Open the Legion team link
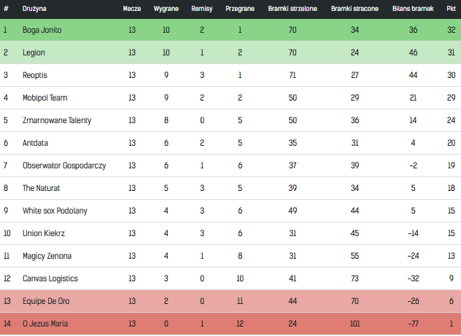 coord(34,52)
